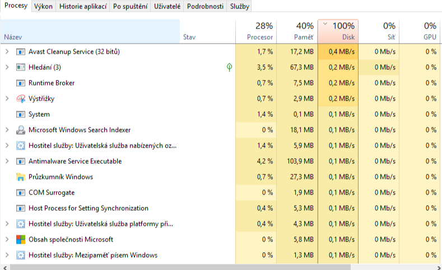Click the 18,1 MB memory value
442x270 pixels.
point(302,130)
